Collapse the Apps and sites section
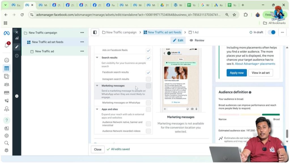This screenshot has height=163, width=290. (x=97, y=109)
